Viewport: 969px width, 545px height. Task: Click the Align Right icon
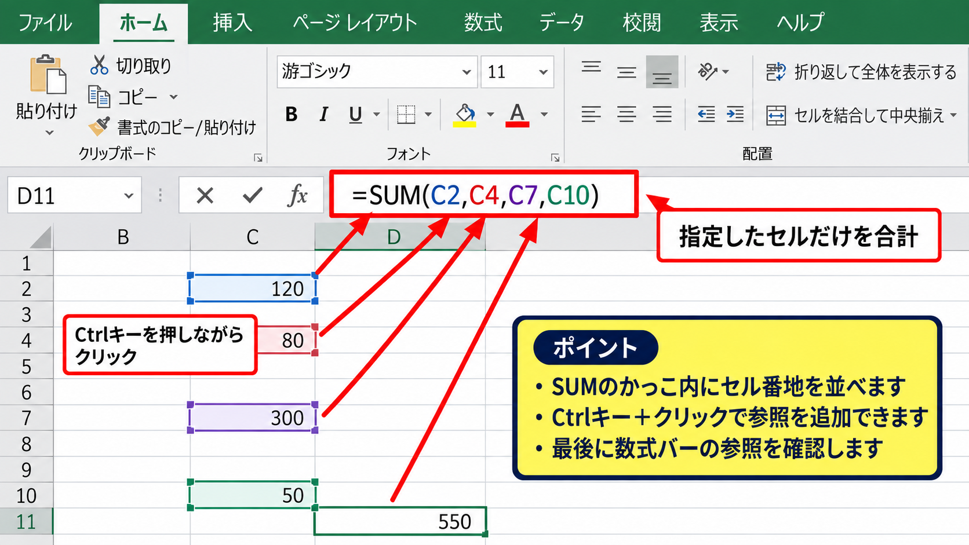point(662,114)
